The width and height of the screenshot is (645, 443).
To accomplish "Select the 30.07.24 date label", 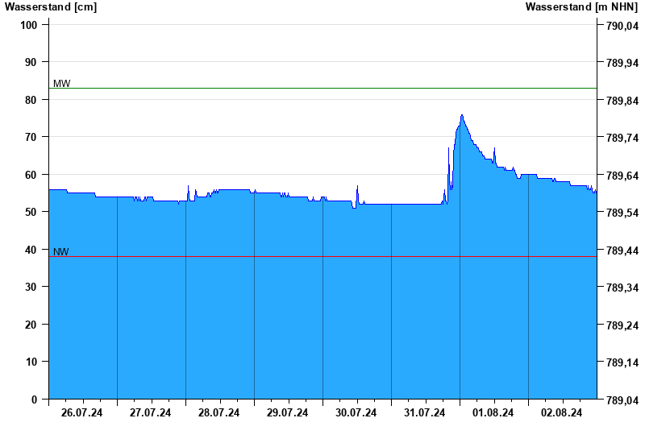I will click(356, 412).
